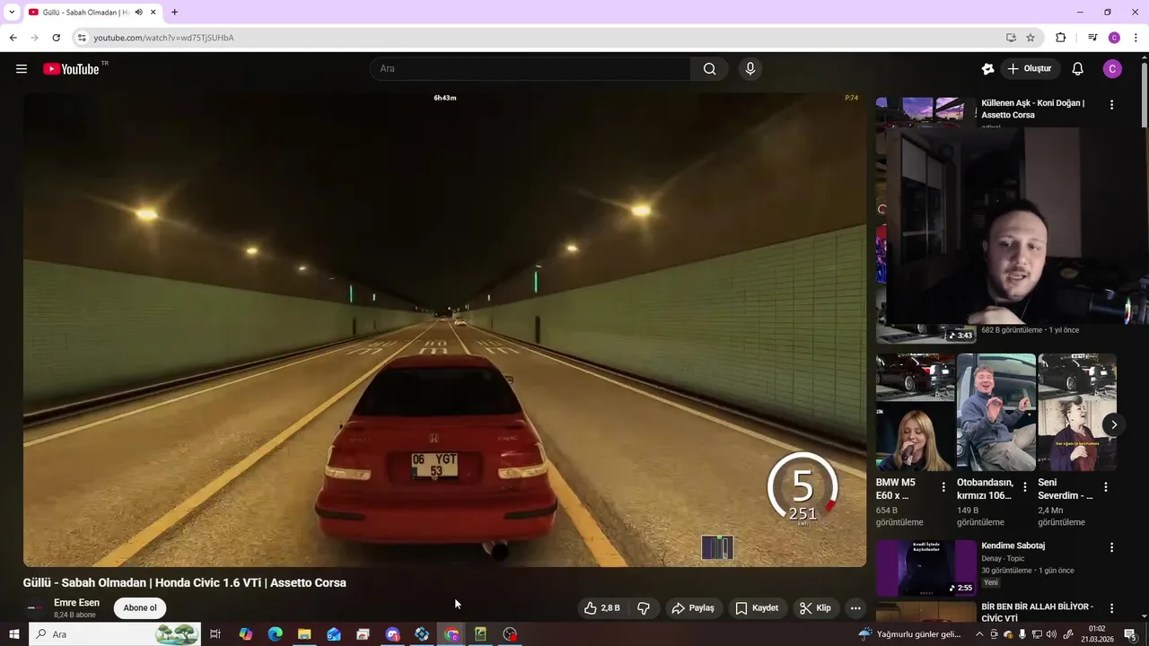Click the main video player area

pyautogui.click(x=444, y=329)
